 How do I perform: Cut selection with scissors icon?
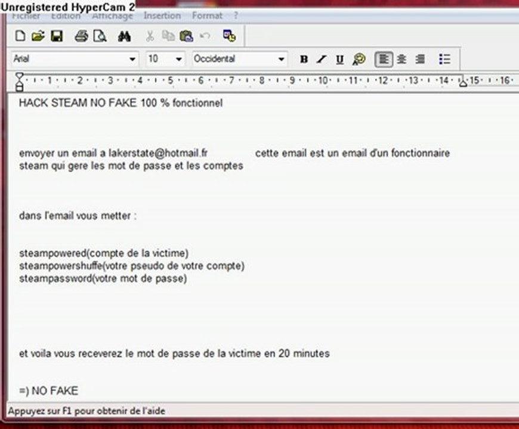150,36
